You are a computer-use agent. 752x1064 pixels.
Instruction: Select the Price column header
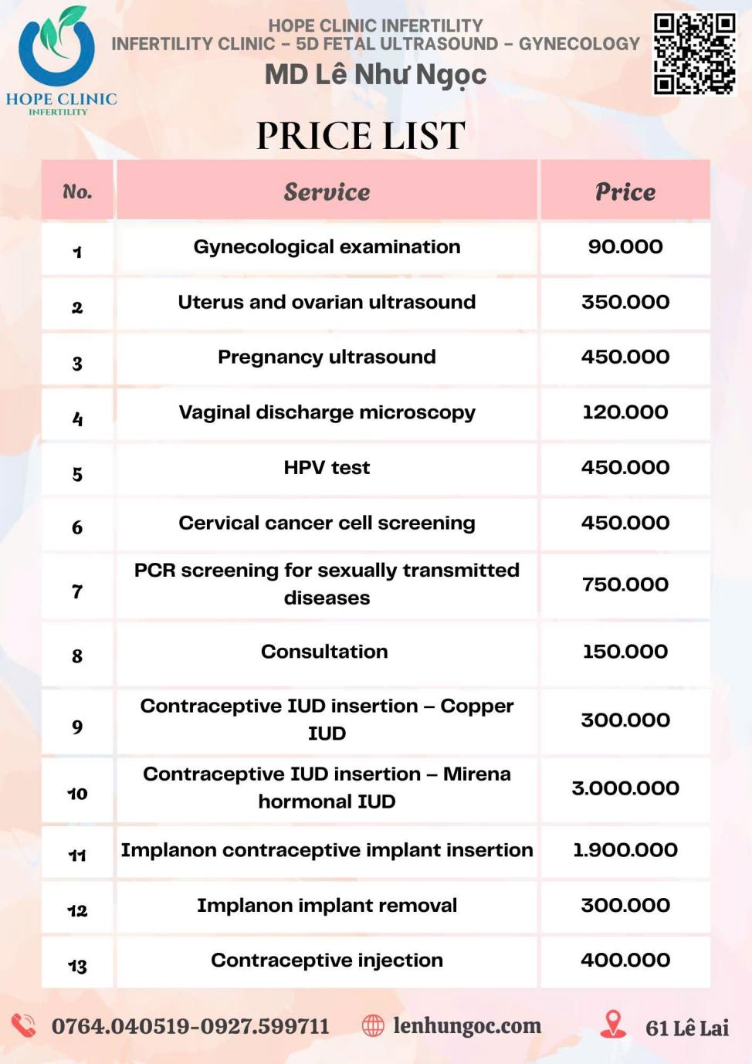tap(625, 191)
